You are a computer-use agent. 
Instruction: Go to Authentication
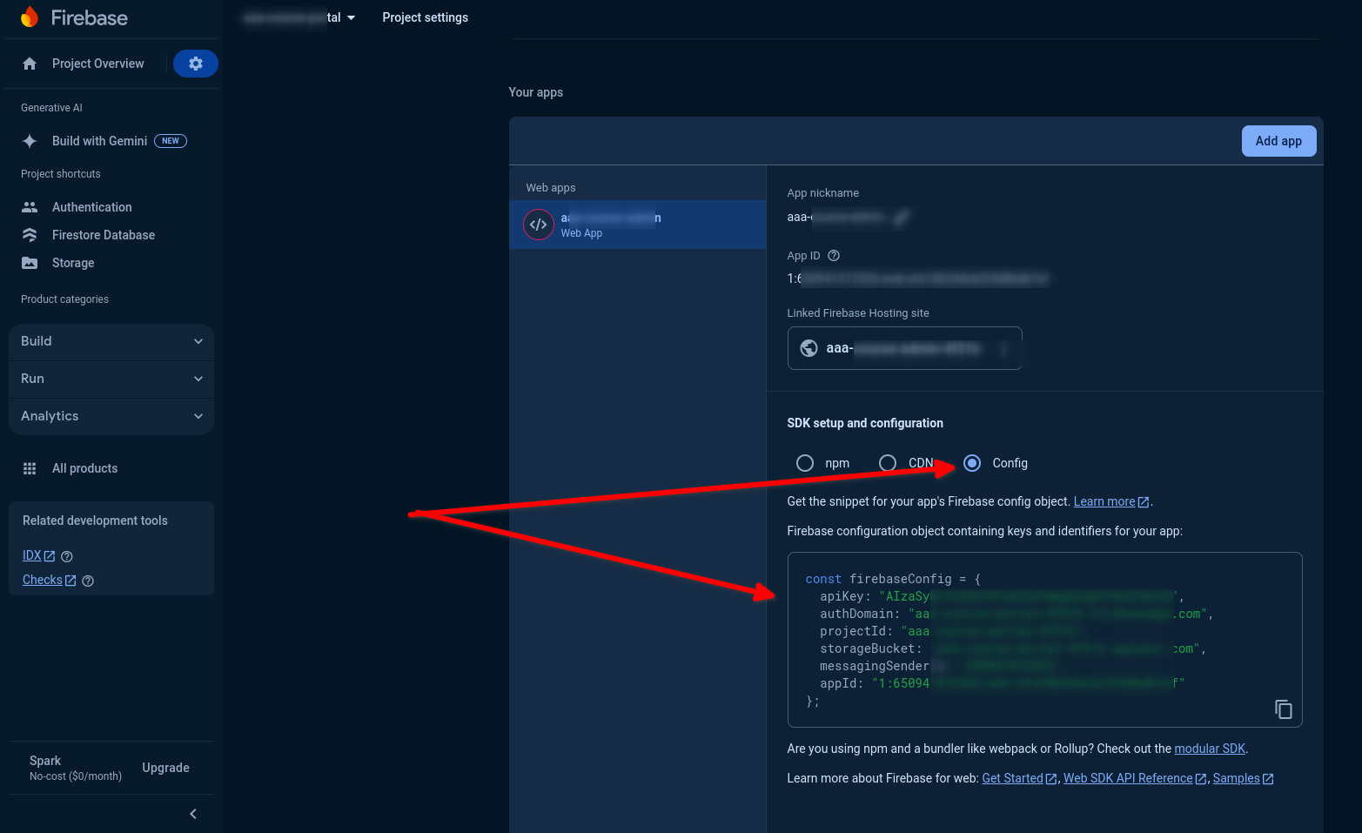coord(92,207)
